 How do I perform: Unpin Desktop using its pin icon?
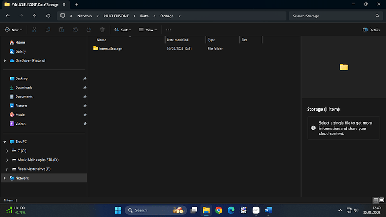(x=84, y=79)
